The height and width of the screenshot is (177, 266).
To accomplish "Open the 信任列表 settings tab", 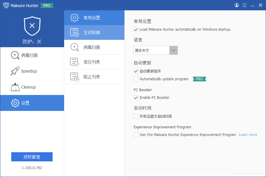I will coord(94,62).
